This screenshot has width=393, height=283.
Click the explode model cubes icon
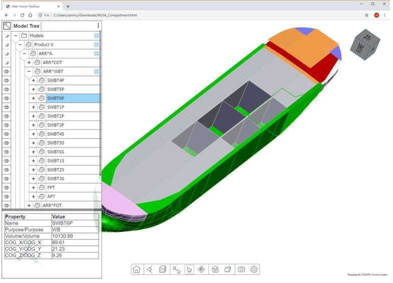(x=215, y=269)
